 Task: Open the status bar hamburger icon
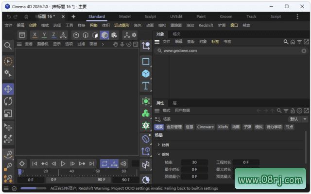pyautogui.click(x=6, y=188)
